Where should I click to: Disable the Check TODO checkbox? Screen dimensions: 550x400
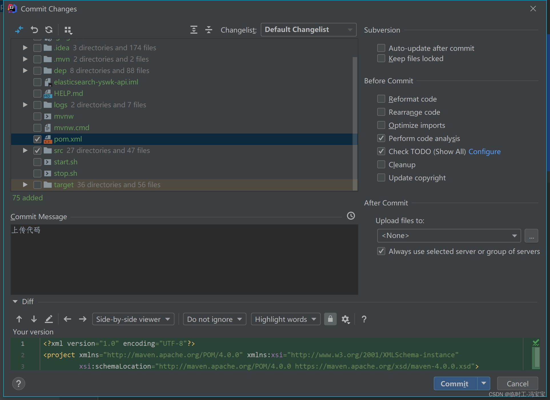tap(381, 151)
